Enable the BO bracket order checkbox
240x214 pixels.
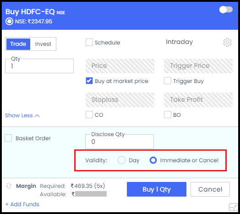click(168, 115)
